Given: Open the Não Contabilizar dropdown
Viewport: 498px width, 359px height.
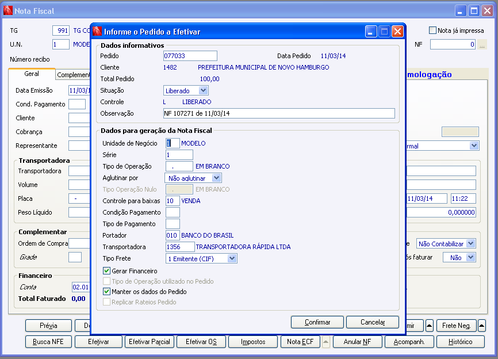Looking at the screenshot, I should coord(471,244).
